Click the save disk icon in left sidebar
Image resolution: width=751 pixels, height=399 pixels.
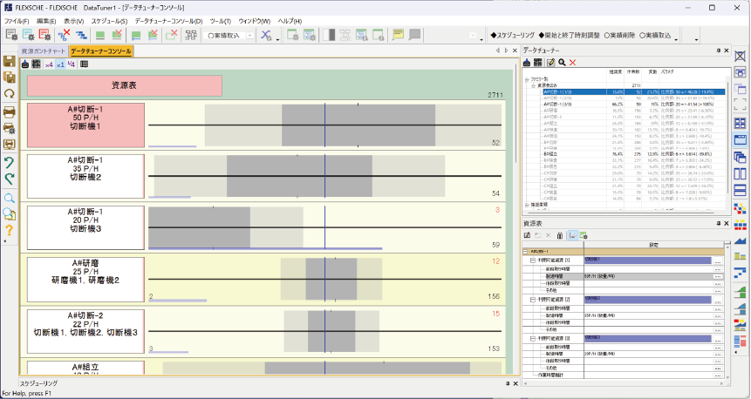click(x=10, y=62)
